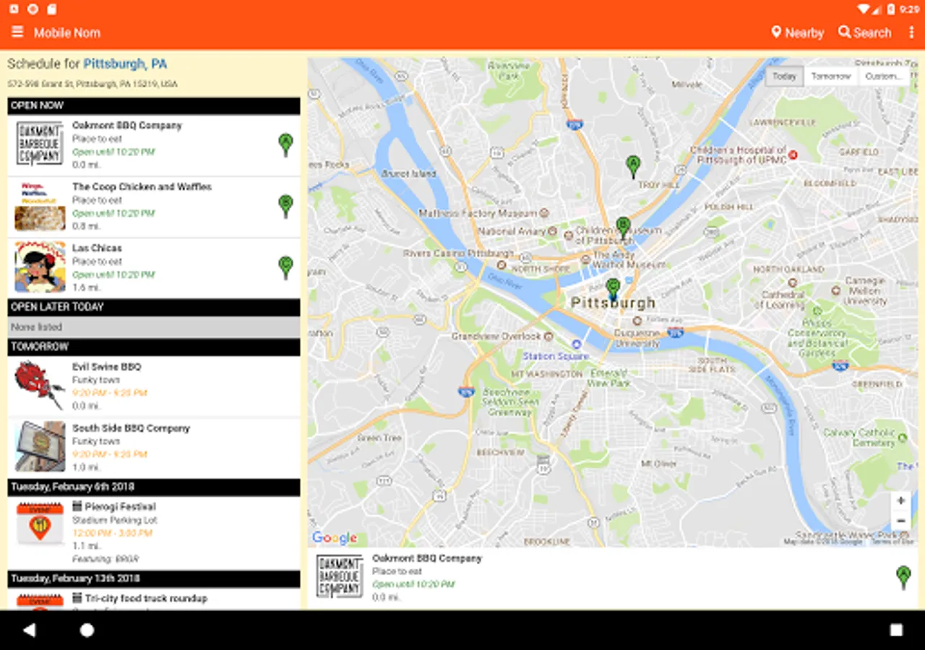The width and height of the screenshot is (925, 650).
Task: Tap the 572-598 Grant St address line
Action: pyautogui.click(x=92, y=84)
